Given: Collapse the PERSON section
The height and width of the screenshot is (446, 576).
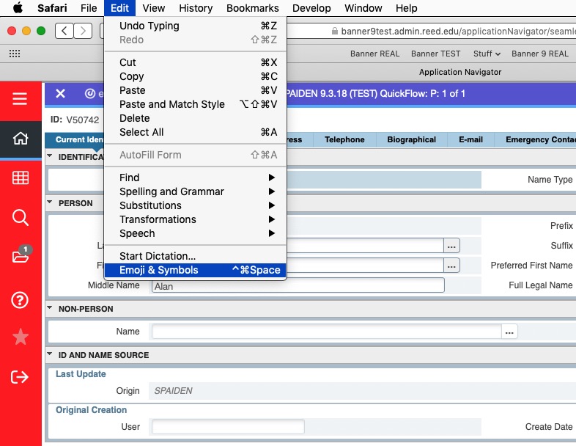Looking at the screenshot, I should point(50,203).
